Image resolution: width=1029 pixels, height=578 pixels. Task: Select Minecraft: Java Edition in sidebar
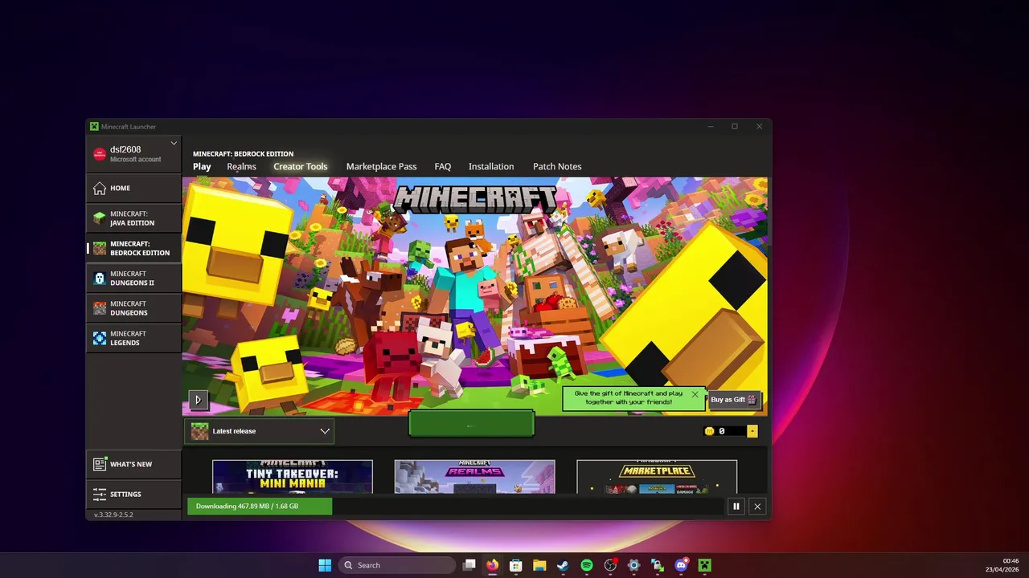coord(133,218)
